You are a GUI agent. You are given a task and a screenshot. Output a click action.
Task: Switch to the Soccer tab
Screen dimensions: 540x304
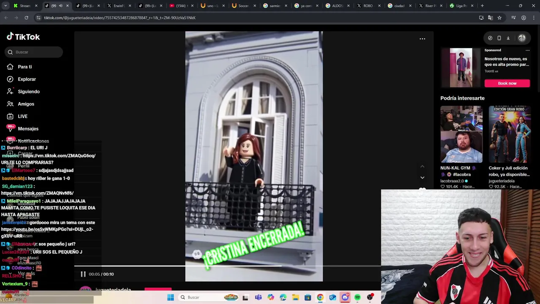244,6
